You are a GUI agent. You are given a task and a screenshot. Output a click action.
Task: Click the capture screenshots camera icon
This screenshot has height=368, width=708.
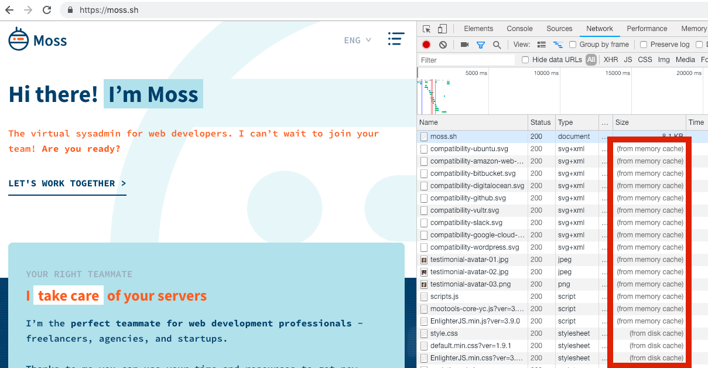[x=464, y=45]
